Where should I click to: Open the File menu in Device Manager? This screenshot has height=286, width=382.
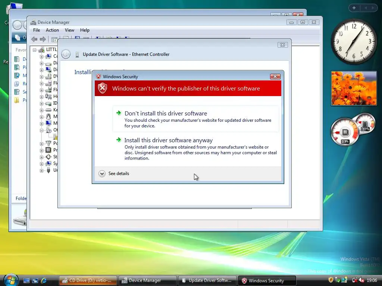pyautogui.click(x=37, y=30)
